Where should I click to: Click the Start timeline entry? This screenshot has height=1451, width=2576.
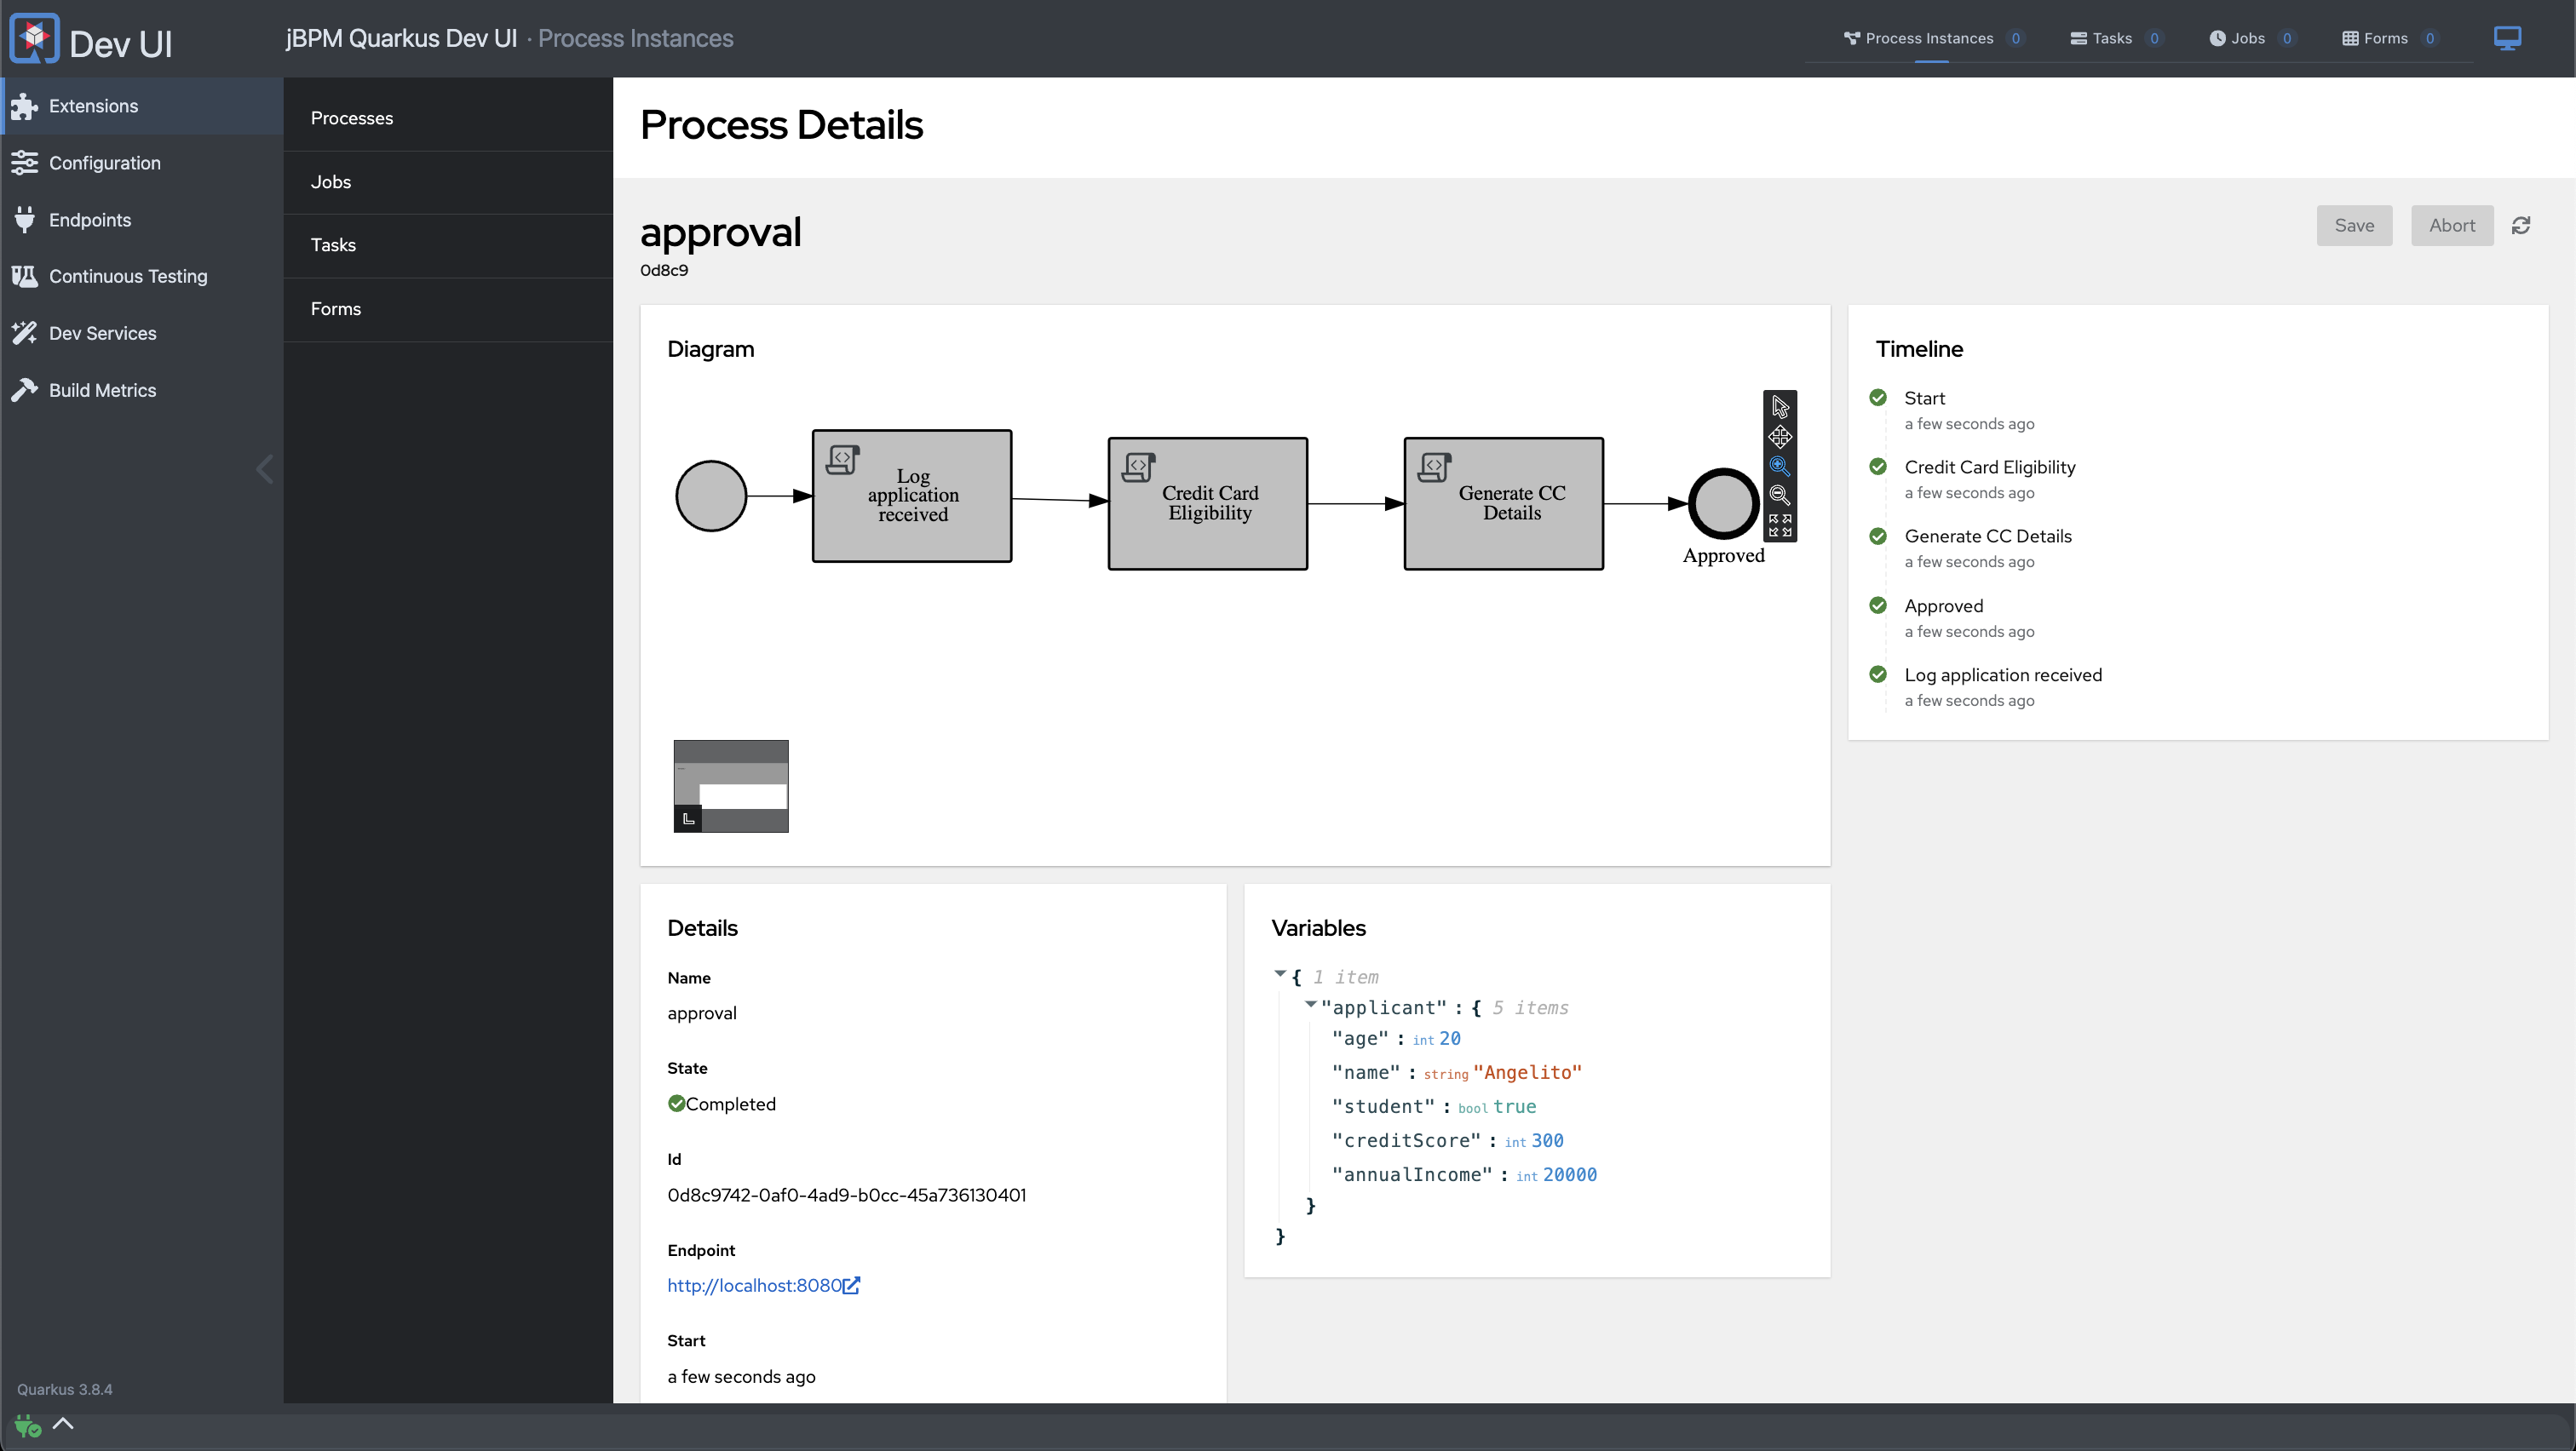click(1925, 398)
